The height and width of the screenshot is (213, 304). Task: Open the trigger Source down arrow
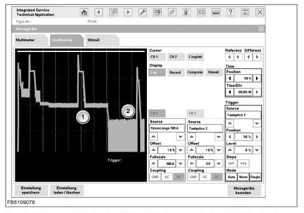pos(257,123)
